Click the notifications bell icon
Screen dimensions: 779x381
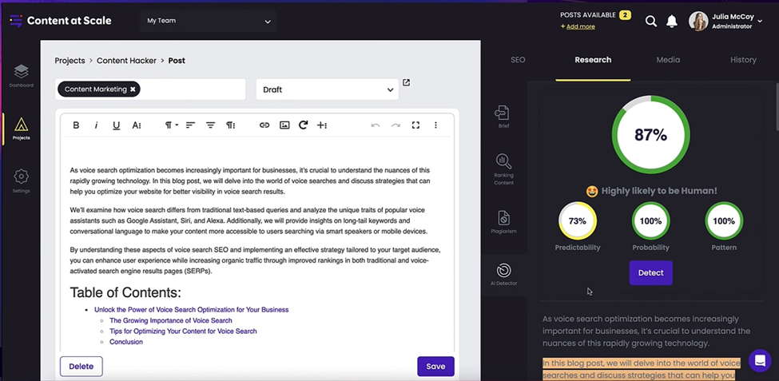coord(672,22)
